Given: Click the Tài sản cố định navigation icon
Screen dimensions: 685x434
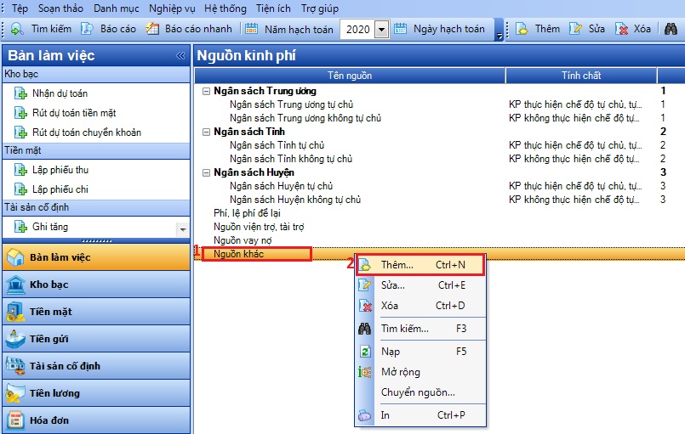Looking at the screenshot, I should 15,366.
